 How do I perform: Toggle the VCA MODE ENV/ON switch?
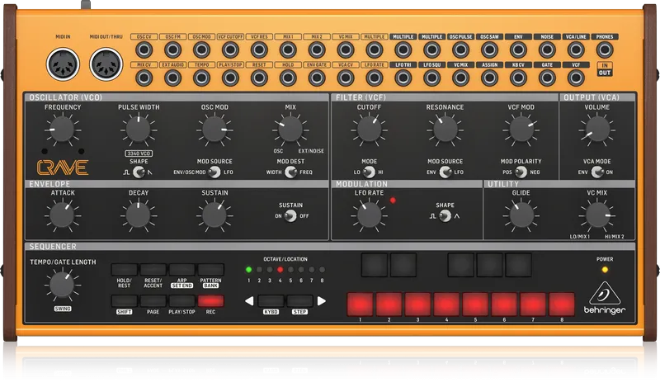pos(597,172)
